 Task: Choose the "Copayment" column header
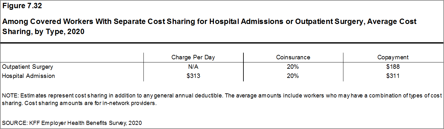[393, 57]
